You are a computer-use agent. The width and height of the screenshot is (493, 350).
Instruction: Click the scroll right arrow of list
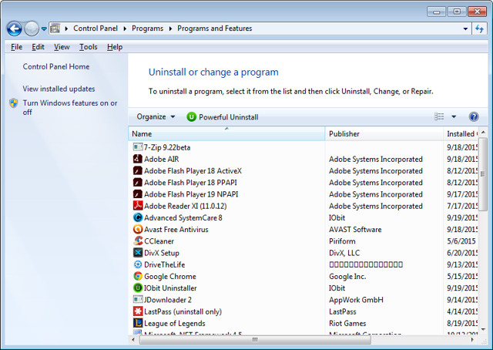(x=472, y=340)
